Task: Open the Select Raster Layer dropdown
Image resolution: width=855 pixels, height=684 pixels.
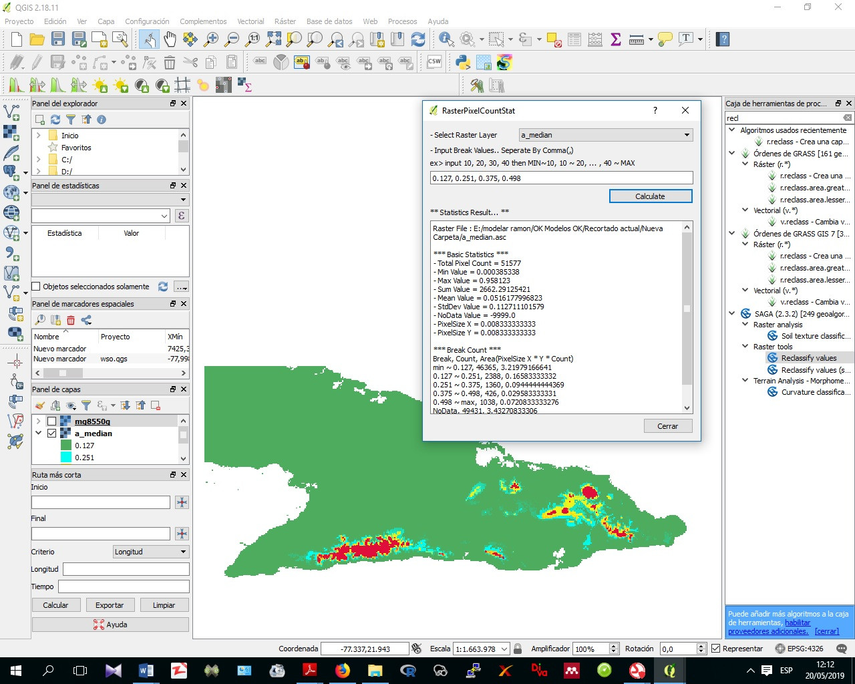Action: (x=606, y=135)
